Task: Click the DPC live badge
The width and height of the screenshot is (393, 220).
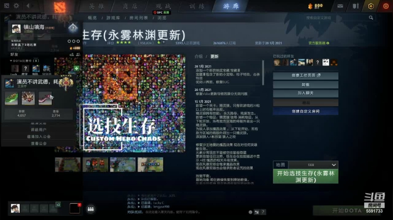Action: click(x=162, y=13)
